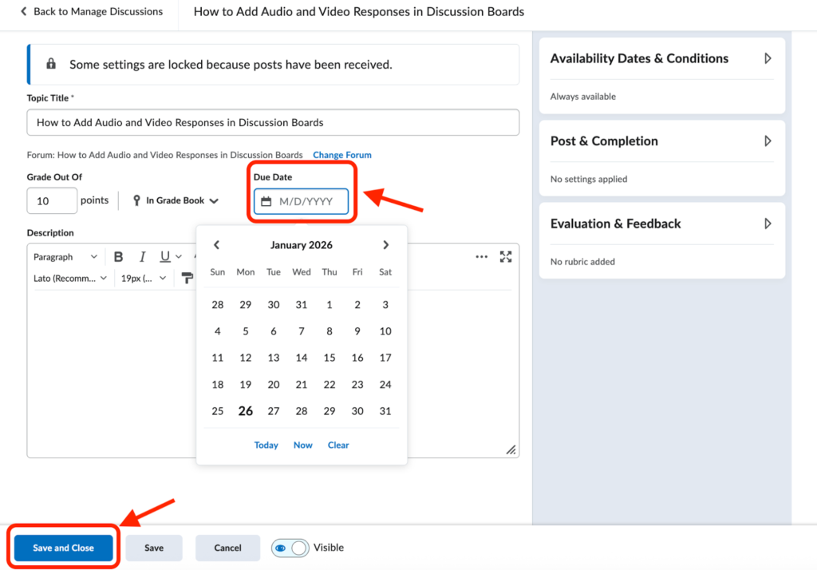817x570 pixels.
Task: Click the underline formatting icon
Action: click(x=165, y=257)
